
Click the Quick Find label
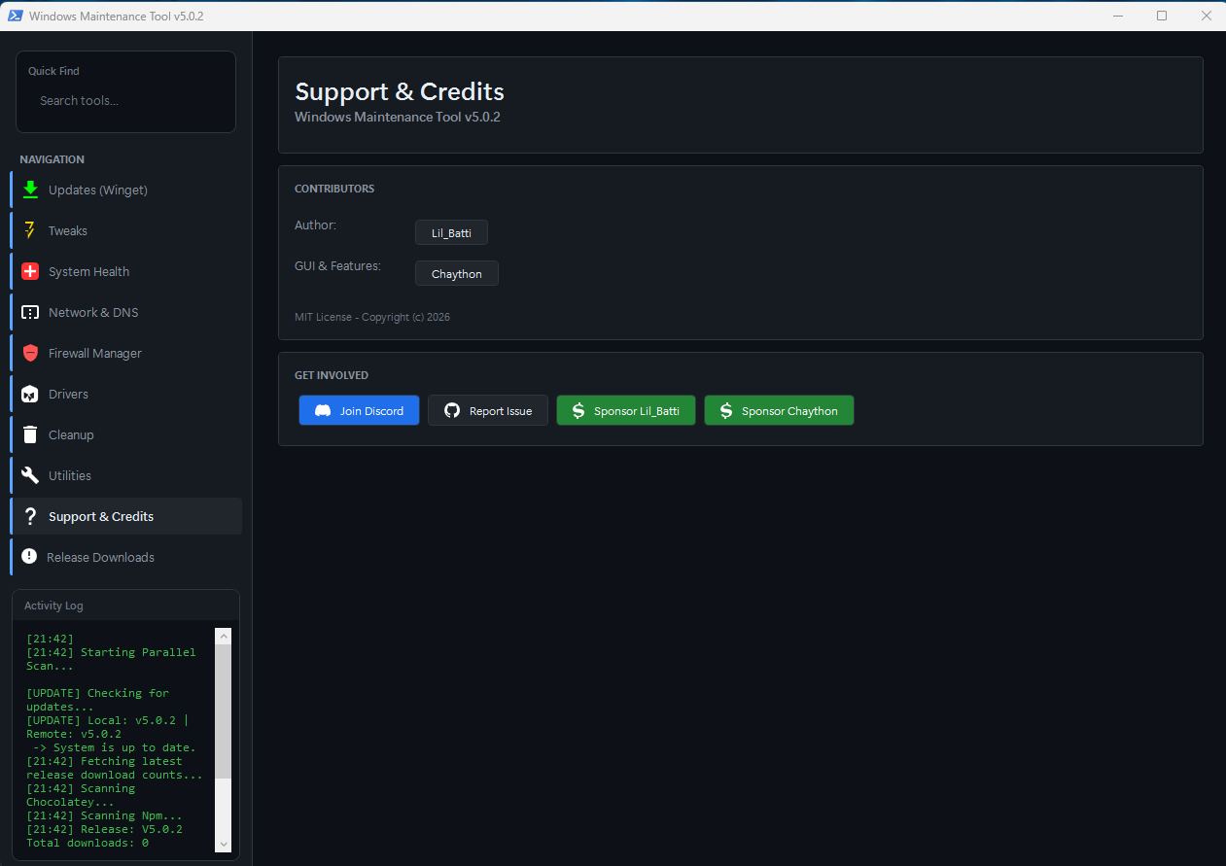(x=53, y=71)
